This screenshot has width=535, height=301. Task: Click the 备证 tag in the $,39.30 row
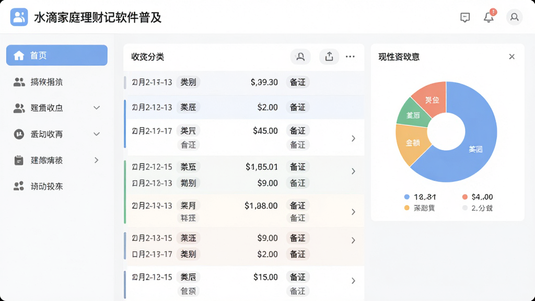pos(297,82)
